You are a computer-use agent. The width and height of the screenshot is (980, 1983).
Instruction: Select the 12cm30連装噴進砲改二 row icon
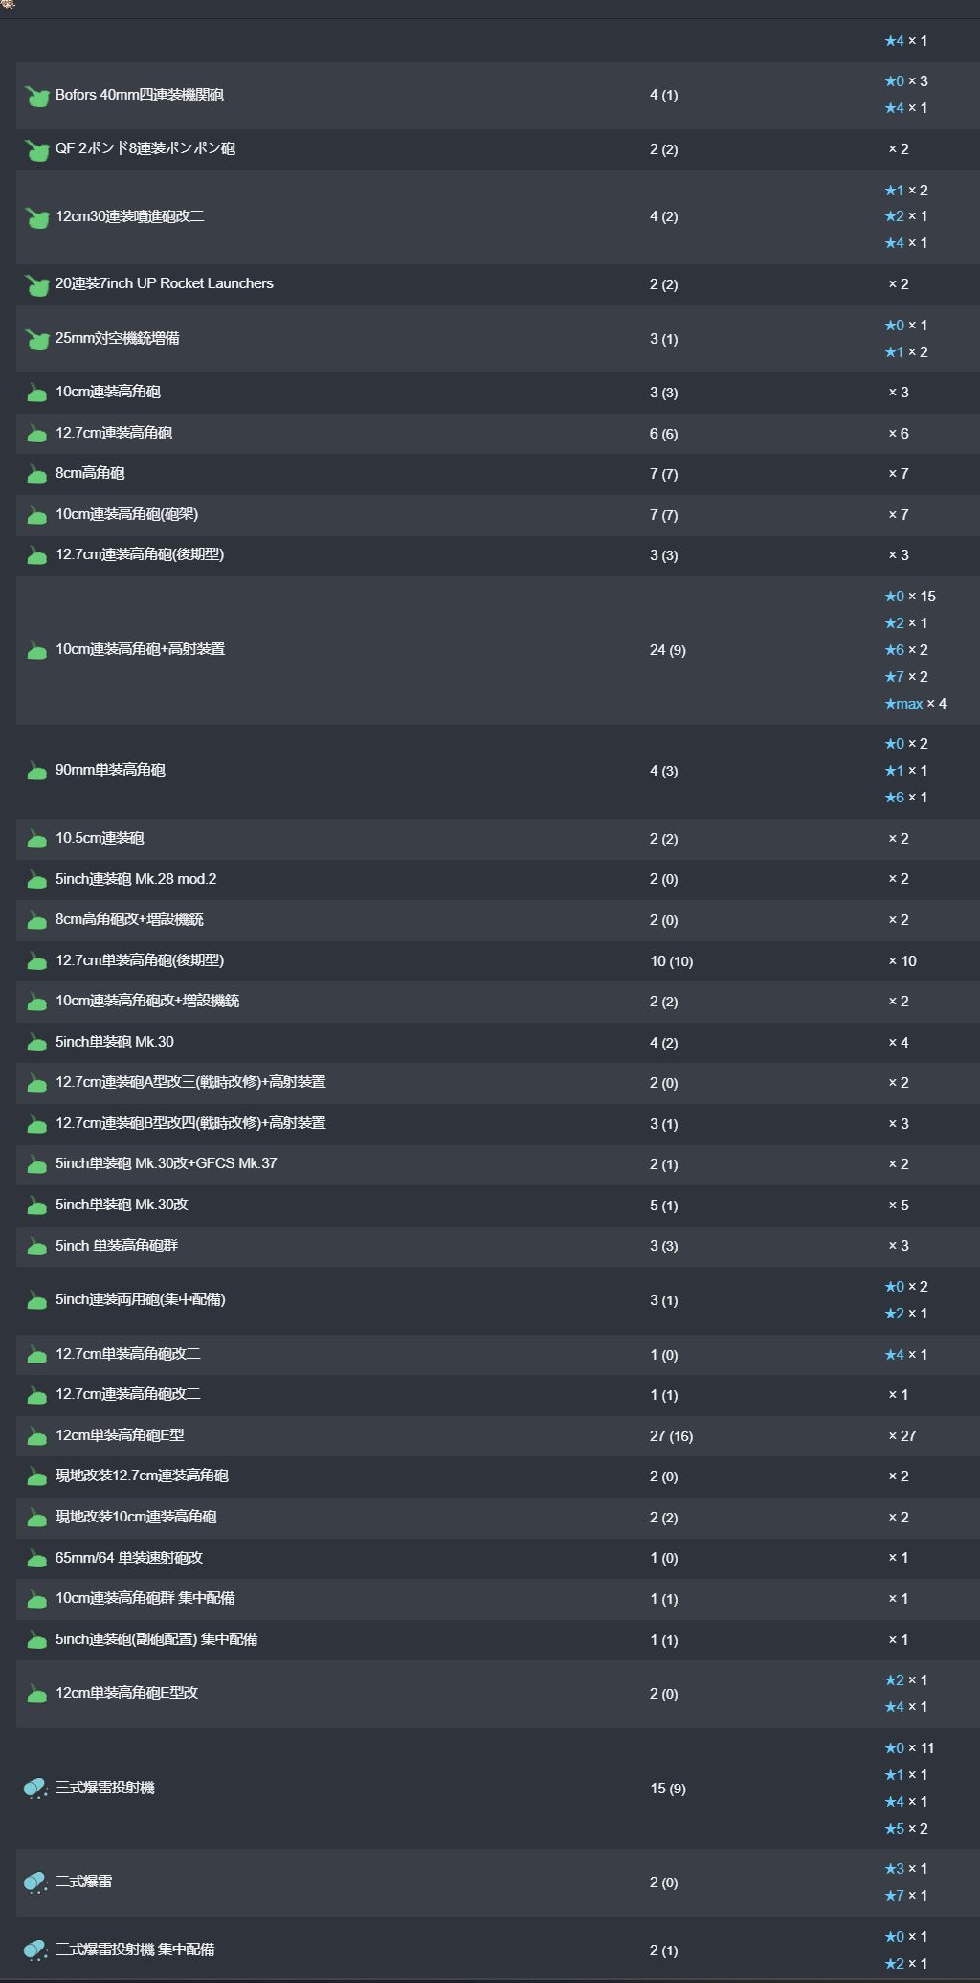tap(37, 217)
